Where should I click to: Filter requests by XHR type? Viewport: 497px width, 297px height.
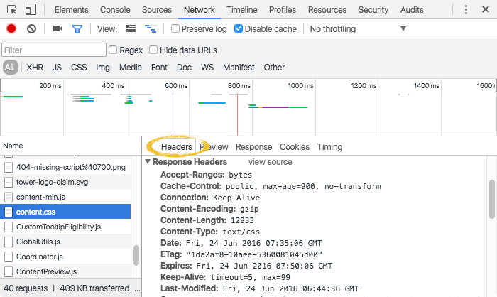pos(35,67)
